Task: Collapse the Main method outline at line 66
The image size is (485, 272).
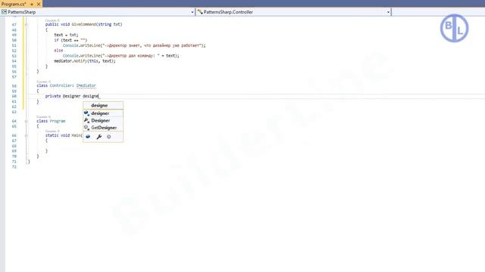Action: [27, 135]
